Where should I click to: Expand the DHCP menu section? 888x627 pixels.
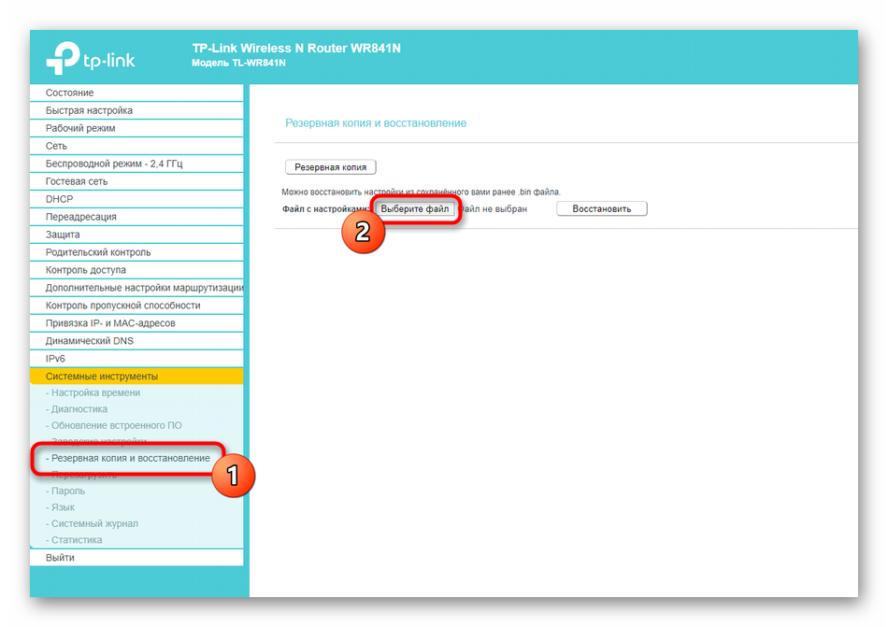[x=59, y=199]
